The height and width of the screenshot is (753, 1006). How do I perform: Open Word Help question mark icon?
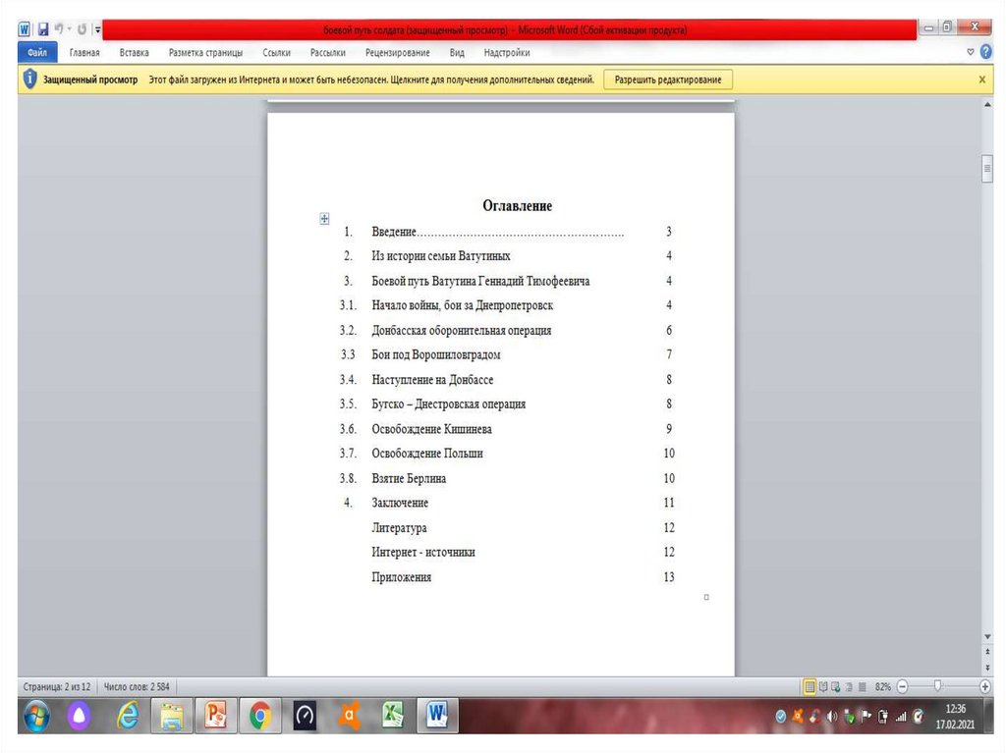(985, 52)
